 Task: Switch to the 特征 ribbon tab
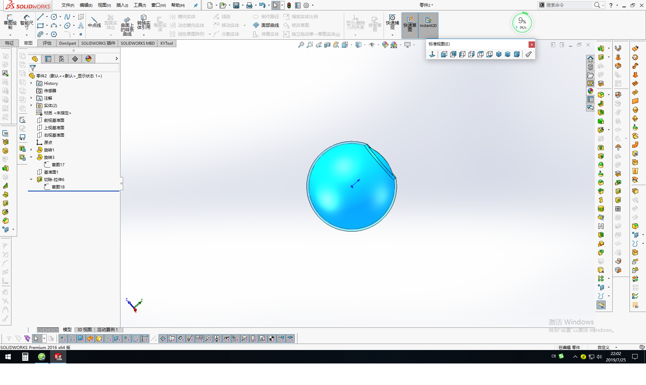[x=9, y=43]
